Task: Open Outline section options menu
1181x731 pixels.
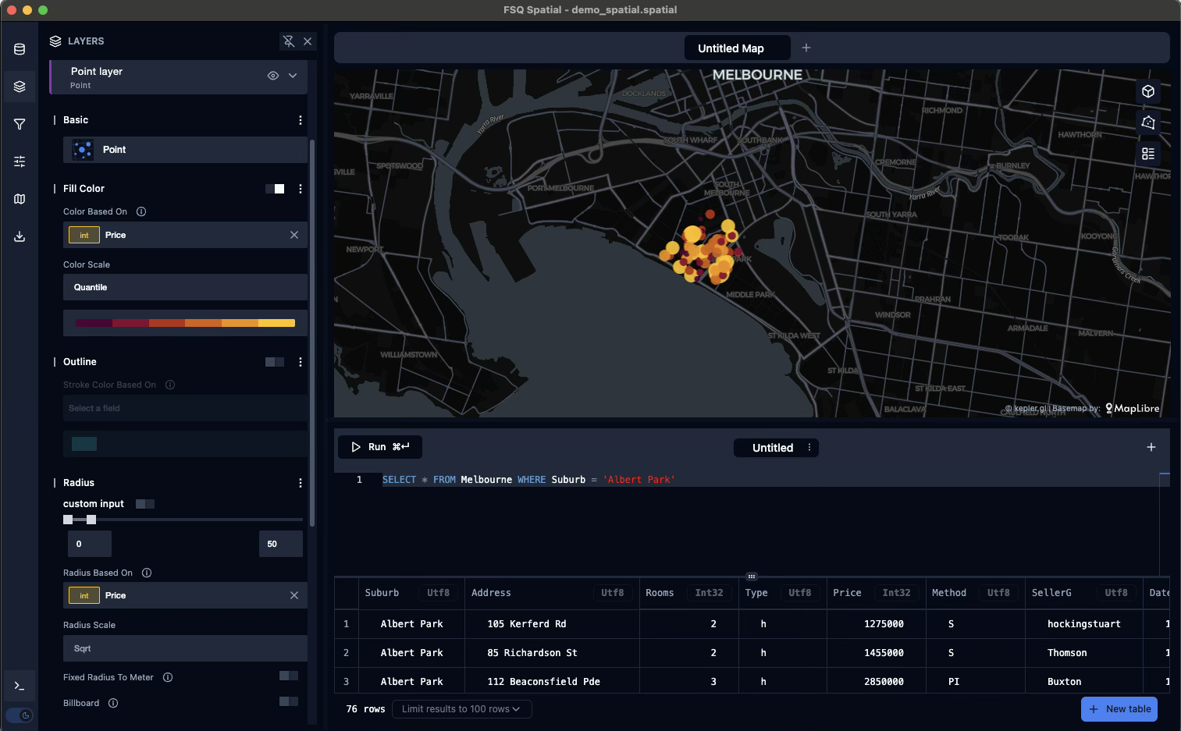Action: coord(301,362)
